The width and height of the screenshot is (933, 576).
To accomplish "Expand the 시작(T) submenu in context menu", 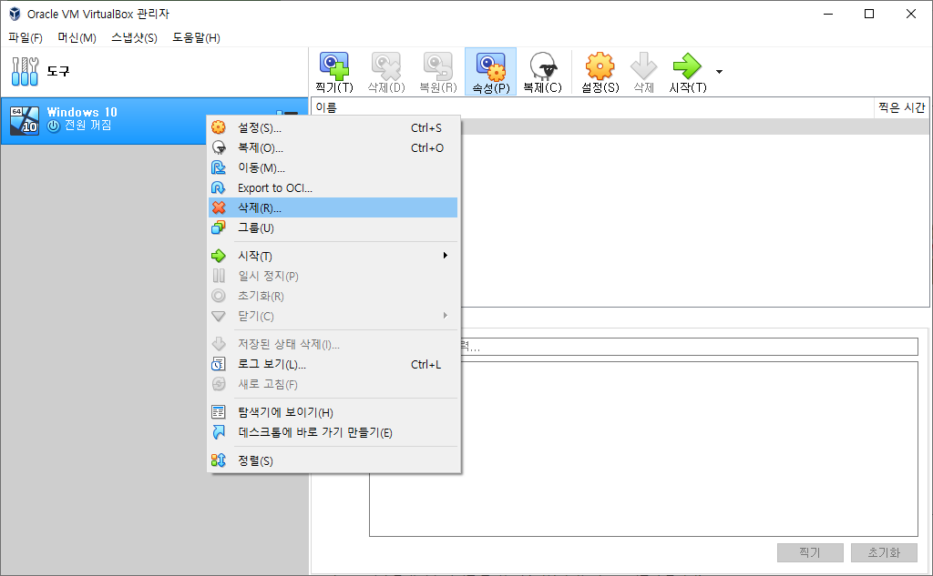I will 333,257.
